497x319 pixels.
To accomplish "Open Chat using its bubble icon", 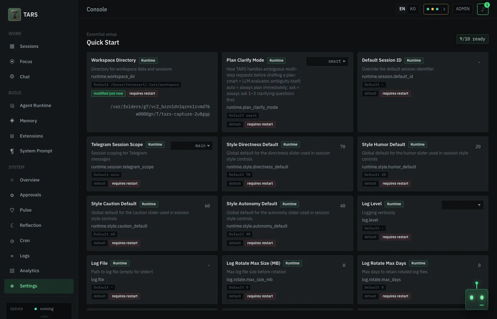I will pyautogui.click(x=12, y=77).
